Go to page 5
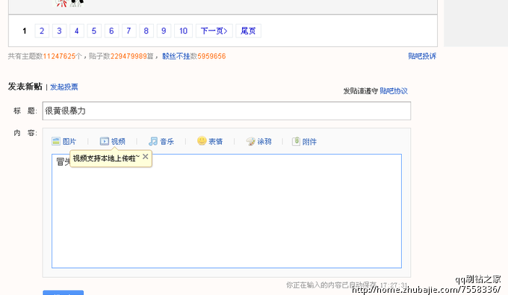This screenshot has height=295, width=508. click(94, 31)
